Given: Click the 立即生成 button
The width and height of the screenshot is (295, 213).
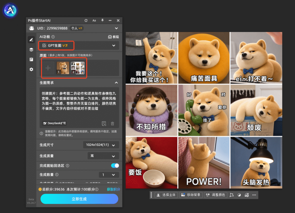Looking at the screenshot, I should point(79,199).
